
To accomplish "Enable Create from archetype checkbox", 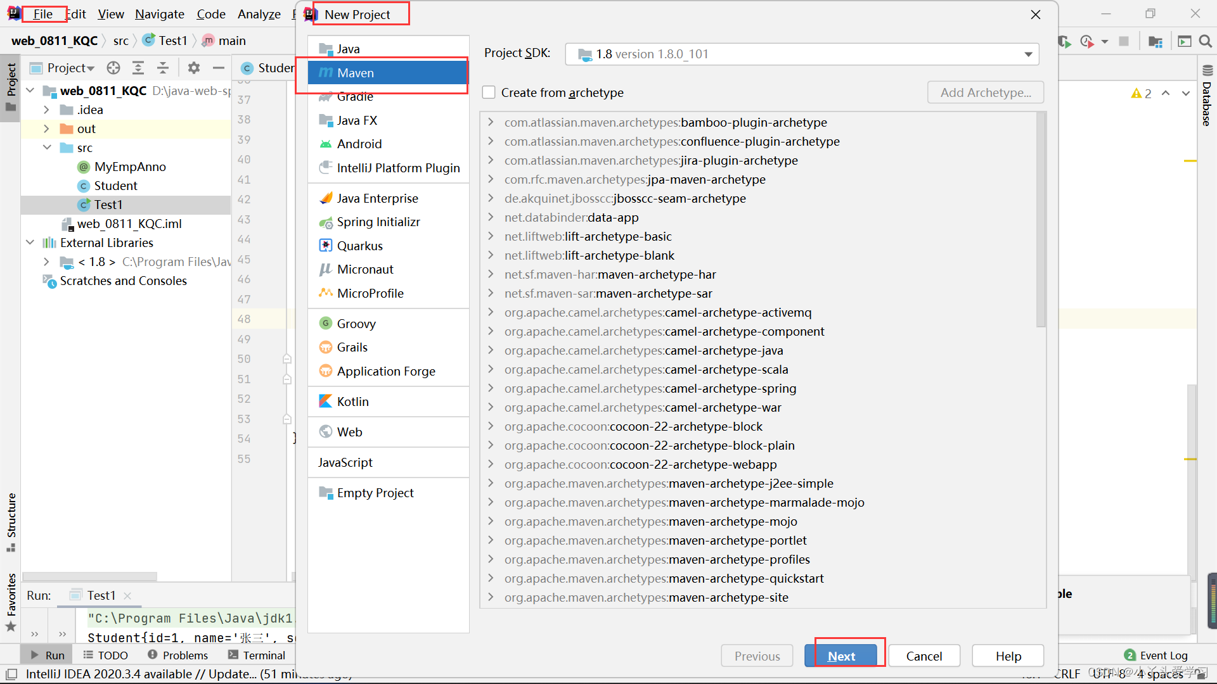I will 489,92.
